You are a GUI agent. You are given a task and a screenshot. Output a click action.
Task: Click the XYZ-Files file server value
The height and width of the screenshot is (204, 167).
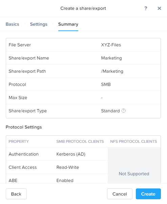point(111,45)
